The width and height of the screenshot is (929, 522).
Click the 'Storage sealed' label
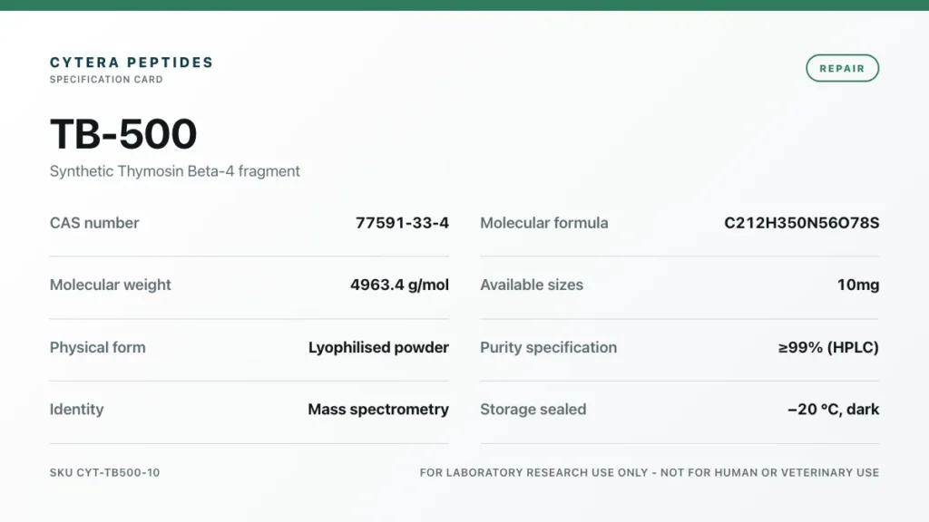(x=533, y=409)
